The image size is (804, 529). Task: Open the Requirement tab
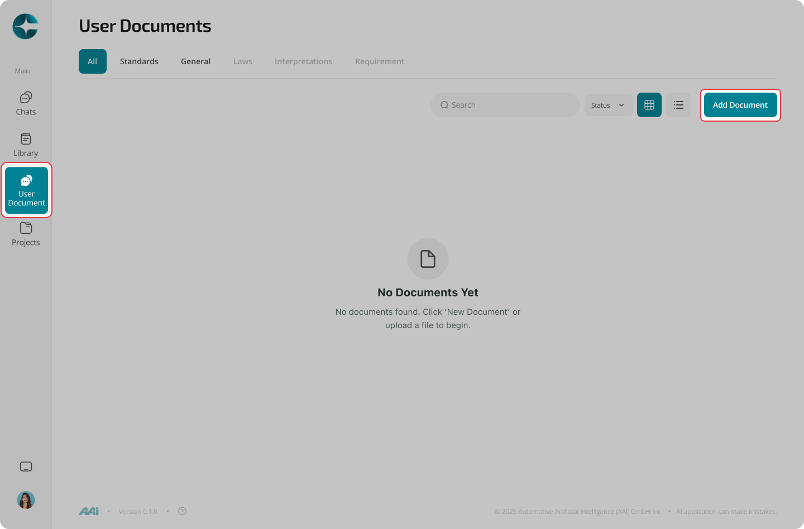380,61
